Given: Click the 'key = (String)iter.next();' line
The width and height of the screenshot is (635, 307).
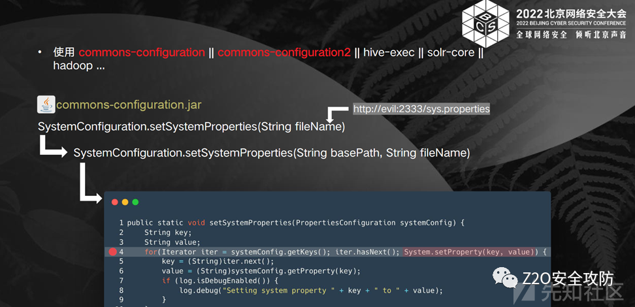Looking at the screenshot, I should tap(218, 261).
